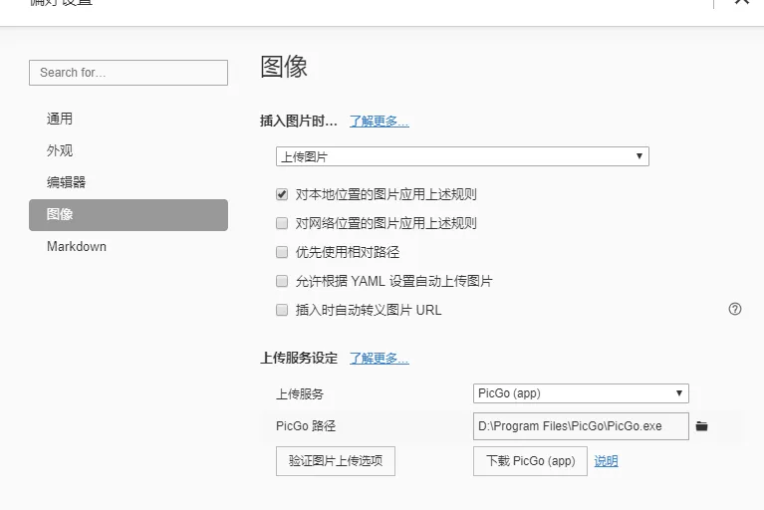764x510 pixels.
Task: Open Markdown settings section
Action: [128, 246]
